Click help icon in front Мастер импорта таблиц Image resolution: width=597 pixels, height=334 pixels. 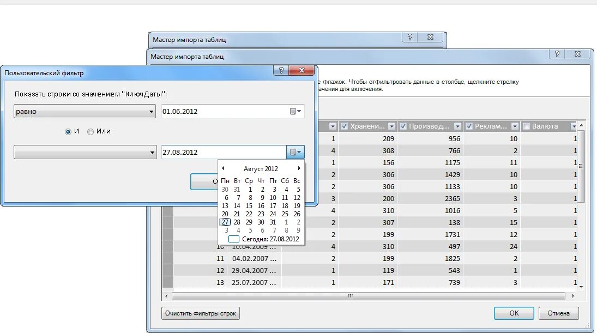[557, 54]
